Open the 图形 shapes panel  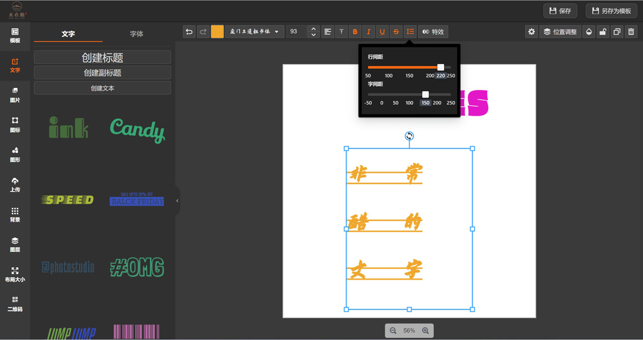point(15,155)
